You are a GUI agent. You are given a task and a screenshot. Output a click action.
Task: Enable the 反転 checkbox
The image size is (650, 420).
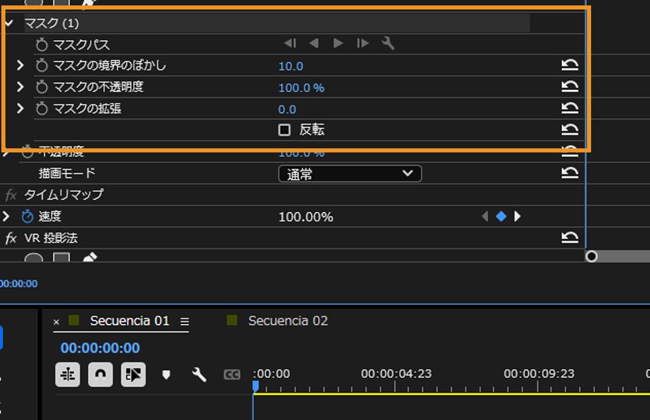point(284,130)
